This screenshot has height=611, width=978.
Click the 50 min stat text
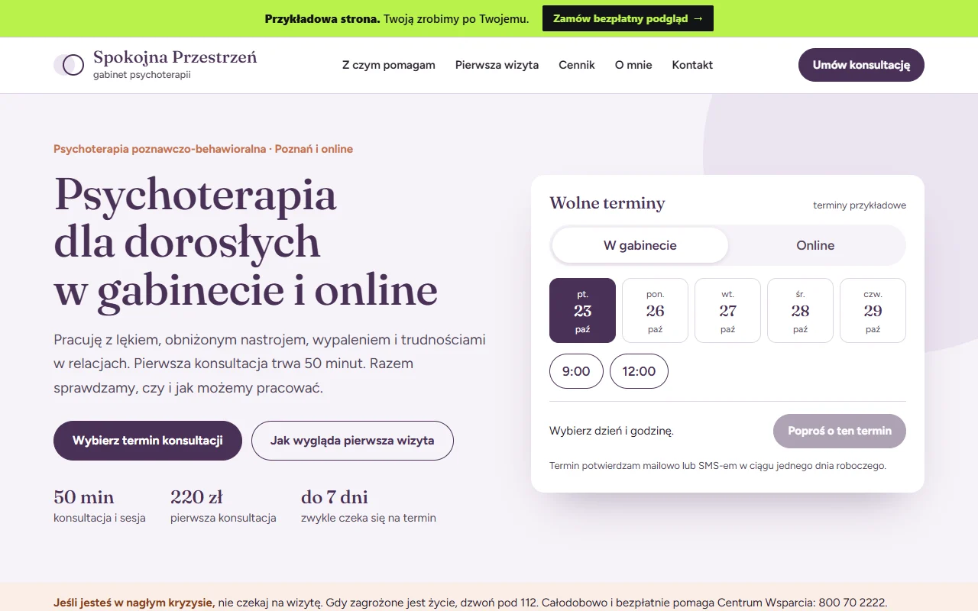click(84, 497)
